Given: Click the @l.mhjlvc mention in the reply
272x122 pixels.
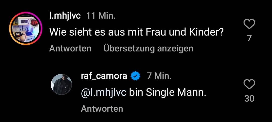Looking at the screenshot, I should (104, 93).
